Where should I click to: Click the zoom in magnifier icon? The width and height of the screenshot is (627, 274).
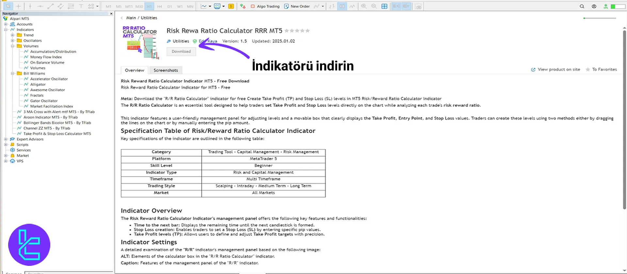pos(364,6)
